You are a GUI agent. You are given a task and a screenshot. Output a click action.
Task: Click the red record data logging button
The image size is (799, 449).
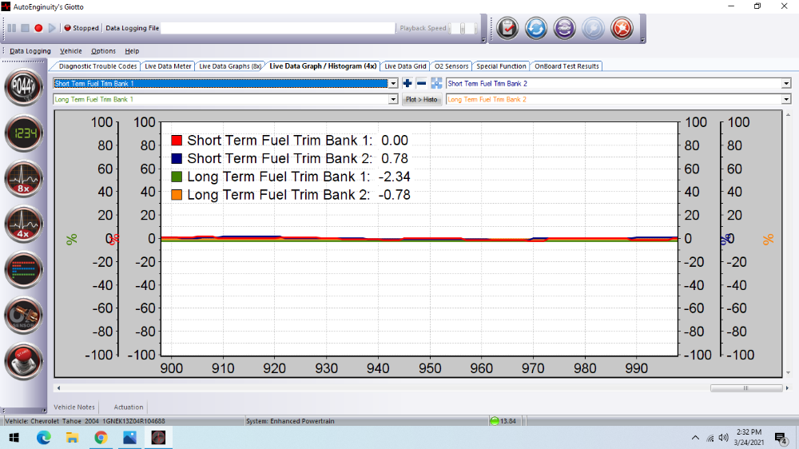[x=38, y=28]
